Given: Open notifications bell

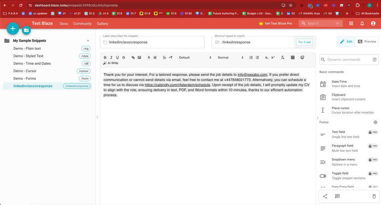Looking at the screenshot, I should click(362, 23).
